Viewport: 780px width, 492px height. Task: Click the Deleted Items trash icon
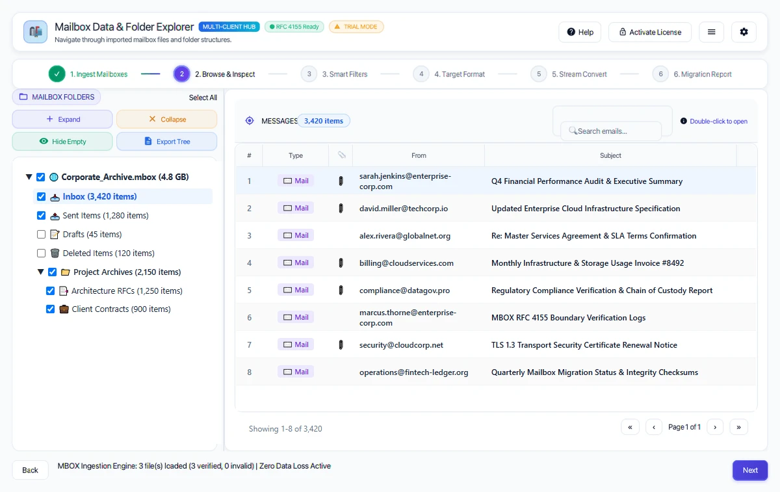(x=55, y=253)
